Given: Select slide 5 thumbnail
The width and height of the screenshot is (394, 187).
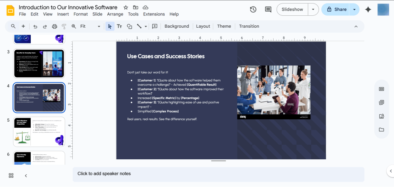Looking at the screenshot, I should [39, 132].
